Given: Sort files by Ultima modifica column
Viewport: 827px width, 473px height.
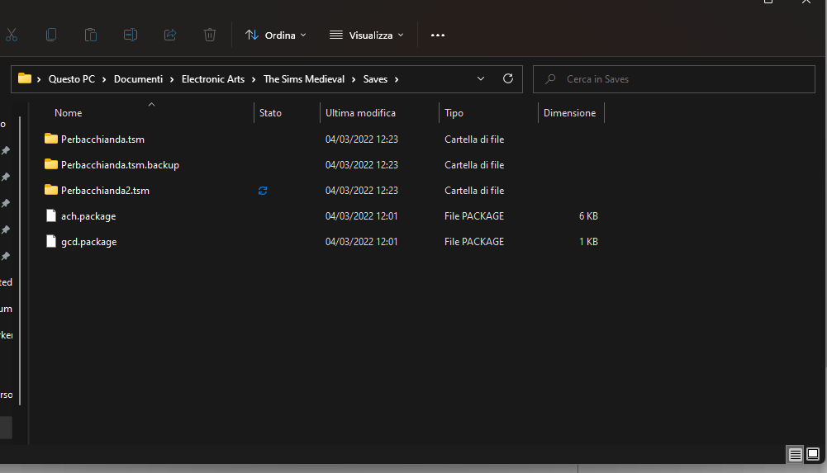Looking at the screenshot, I should [x=360, y=113].
